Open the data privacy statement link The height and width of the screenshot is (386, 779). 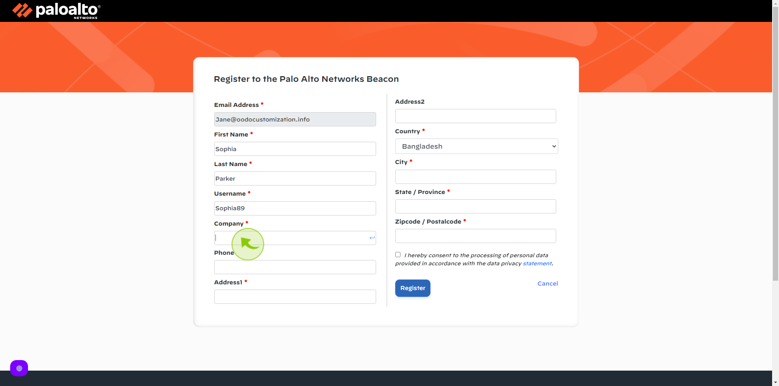coord(537,263)
